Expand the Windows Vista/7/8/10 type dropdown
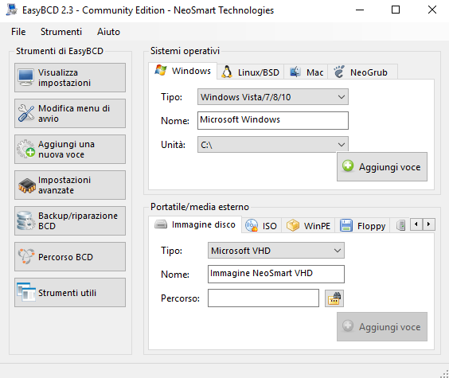 click(273, 97)
